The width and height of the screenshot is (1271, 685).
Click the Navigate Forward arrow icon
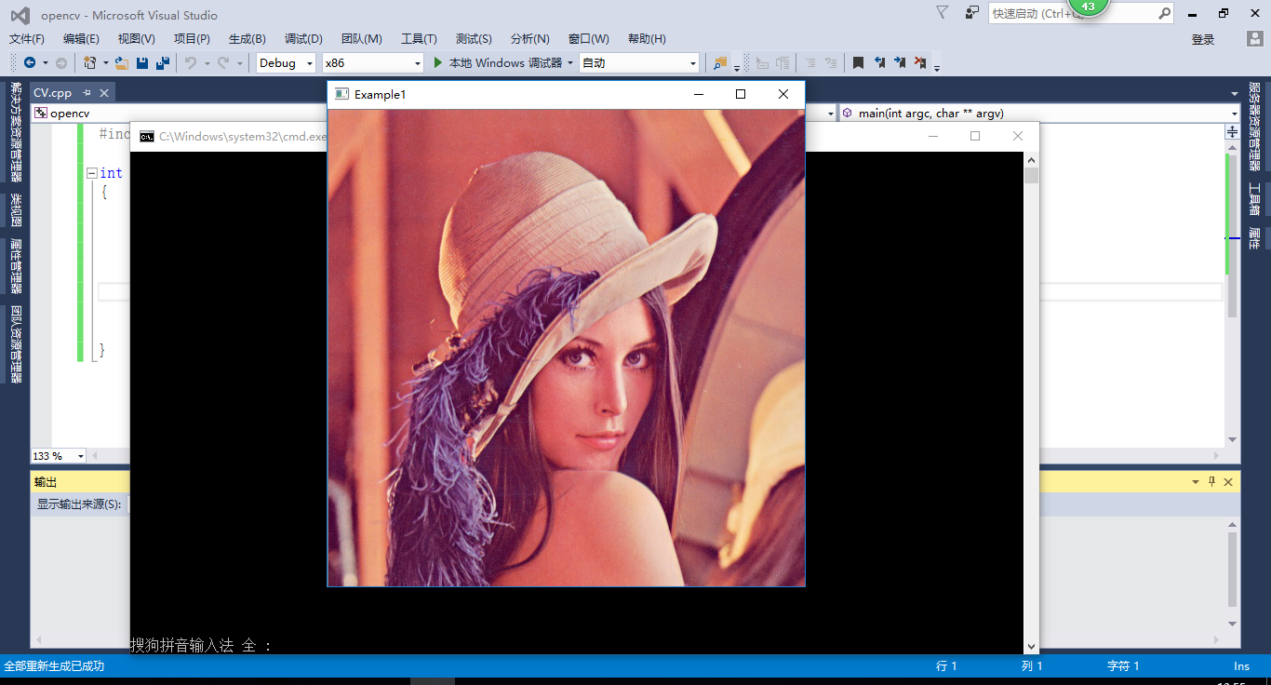tap(60, 62)
